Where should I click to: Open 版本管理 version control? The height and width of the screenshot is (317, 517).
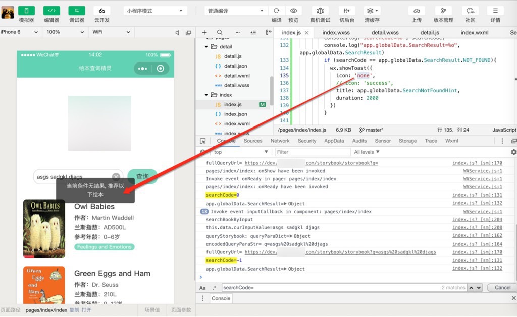pos(443,11)
